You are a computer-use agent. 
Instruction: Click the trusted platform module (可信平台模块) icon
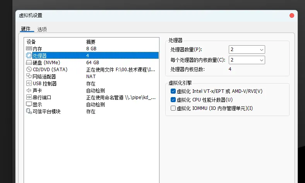(29, 111)
